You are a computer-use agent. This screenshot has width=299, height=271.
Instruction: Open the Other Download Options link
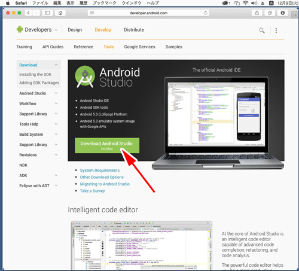(102, 177)
